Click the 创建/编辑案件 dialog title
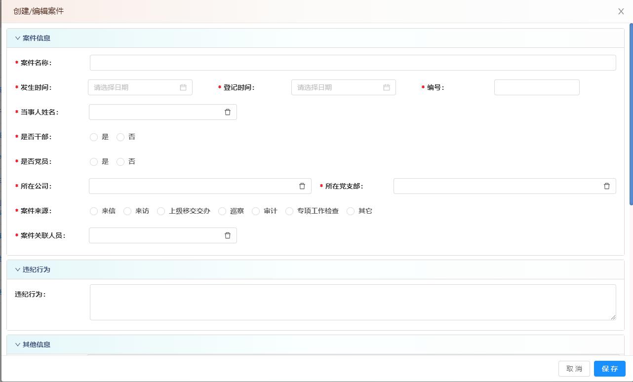This screenshot has height=382, width=633. click(x=39, y=11)
